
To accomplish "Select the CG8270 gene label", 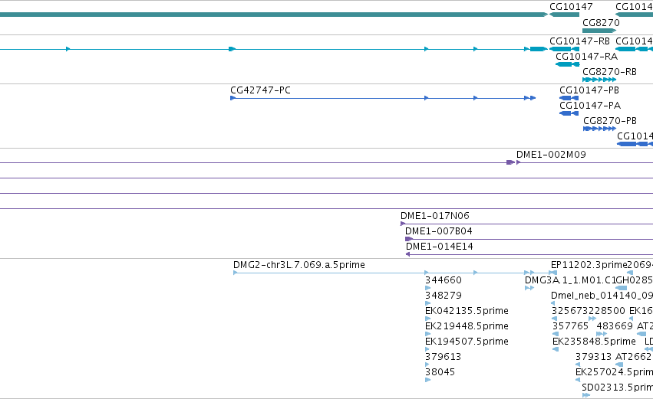I will pos(601,23).
